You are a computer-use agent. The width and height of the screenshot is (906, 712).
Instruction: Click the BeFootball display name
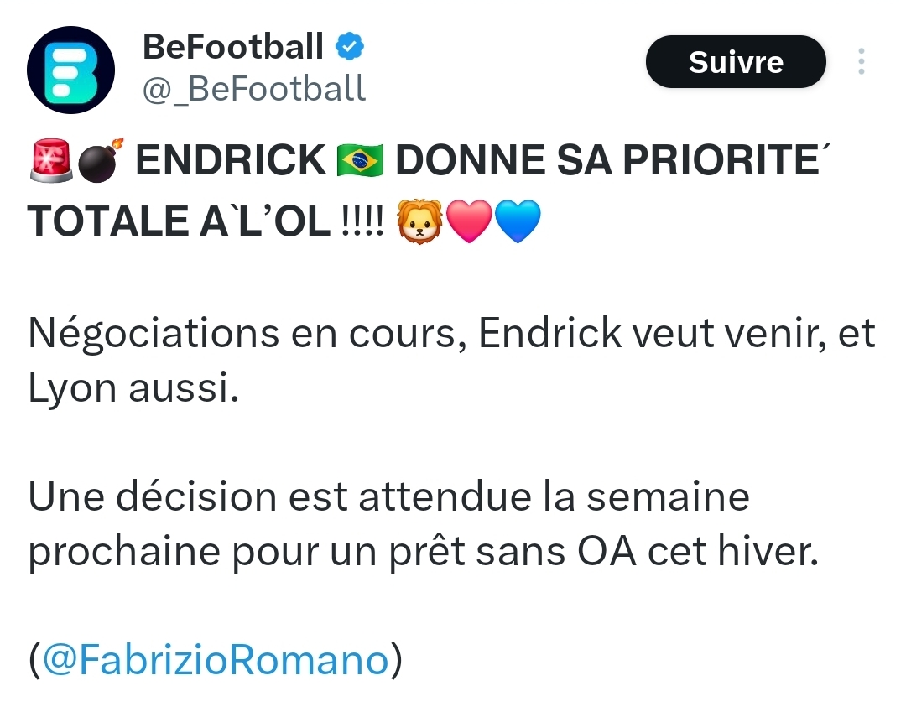pyautogui.click(x=233, y=47)
